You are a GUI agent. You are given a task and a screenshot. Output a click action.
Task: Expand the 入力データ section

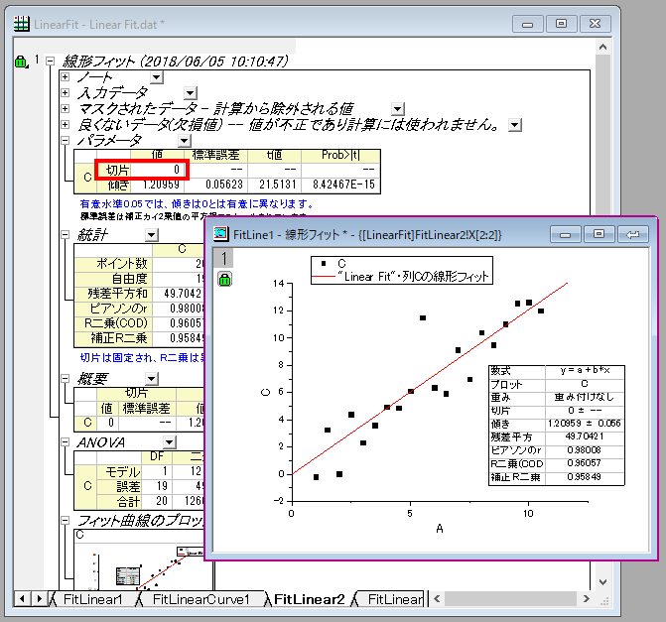66,93
